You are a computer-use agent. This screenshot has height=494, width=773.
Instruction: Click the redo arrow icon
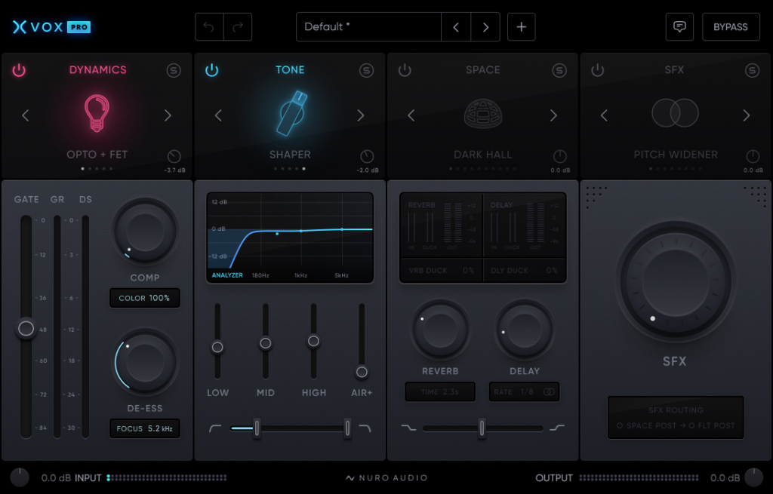tap(238, 27)
